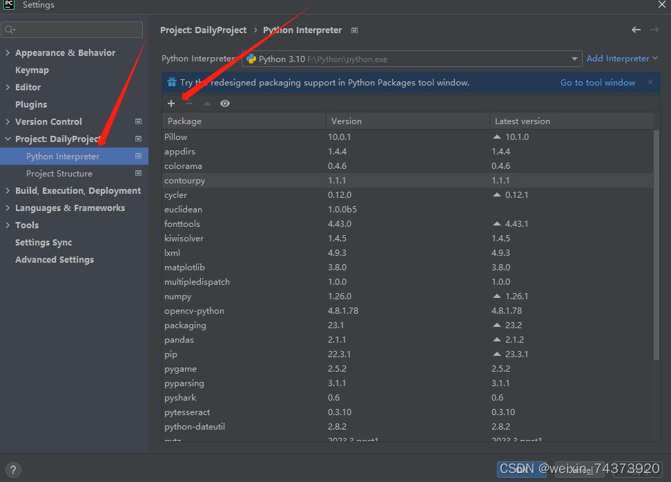Screen dimensions: 671x482
Task: Open Keymap settings
Action: point(32,70)
